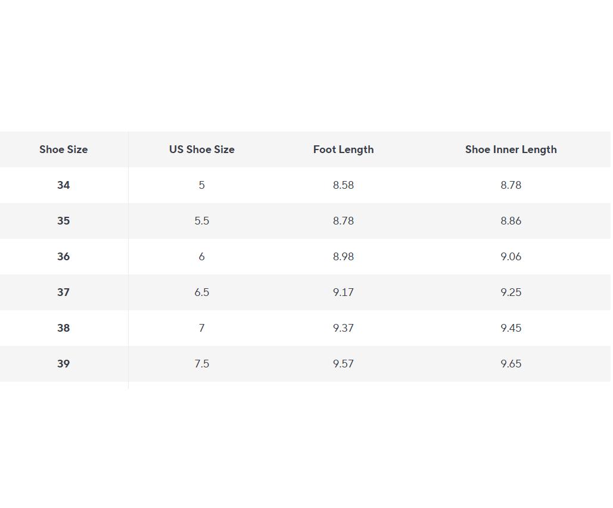Select shoe inner length value 8.86
This screenshot has height=508, width=613.
point(511,221)
